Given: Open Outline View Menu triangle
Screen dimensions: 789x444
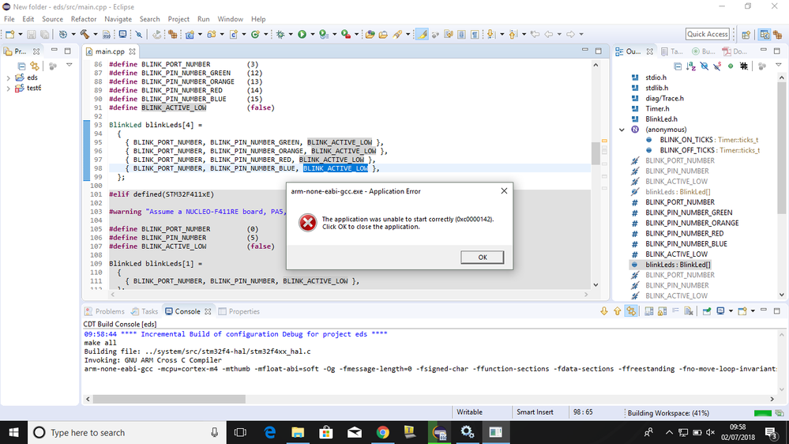Looking at the screenshot, I should [779, 66].
